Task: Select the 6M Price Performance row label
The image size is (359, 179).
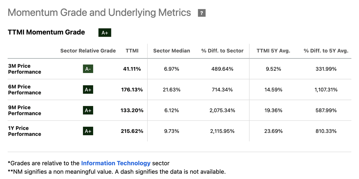Action: click(25, 89)
